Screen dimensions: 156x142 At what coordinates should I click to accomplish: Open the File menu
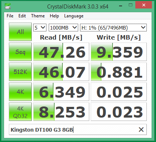[10, 16]
